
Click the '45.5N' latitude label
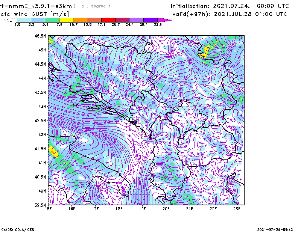40,36
